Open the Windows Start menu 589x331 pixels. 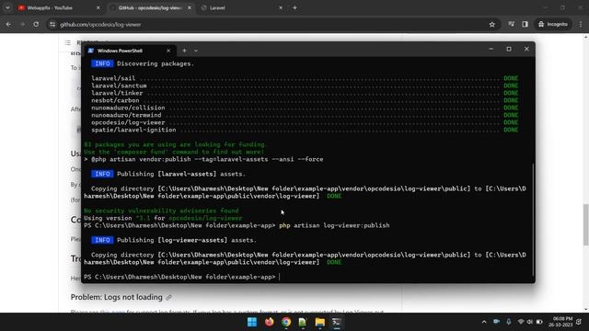point(252,322)
